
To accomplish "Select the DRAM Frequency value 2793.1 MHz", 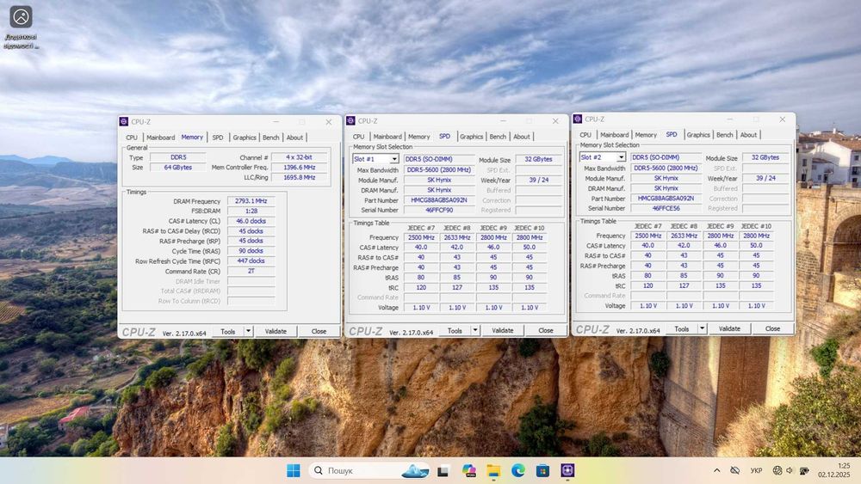I will [251, 201].
